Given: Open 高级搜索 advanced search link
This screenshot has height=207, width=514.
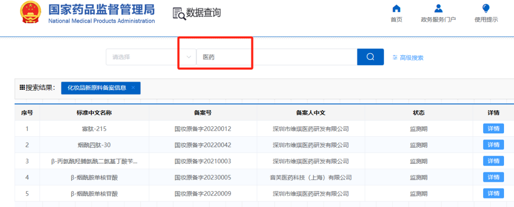Looking at the screenshot, I should [x=411, y=58].
